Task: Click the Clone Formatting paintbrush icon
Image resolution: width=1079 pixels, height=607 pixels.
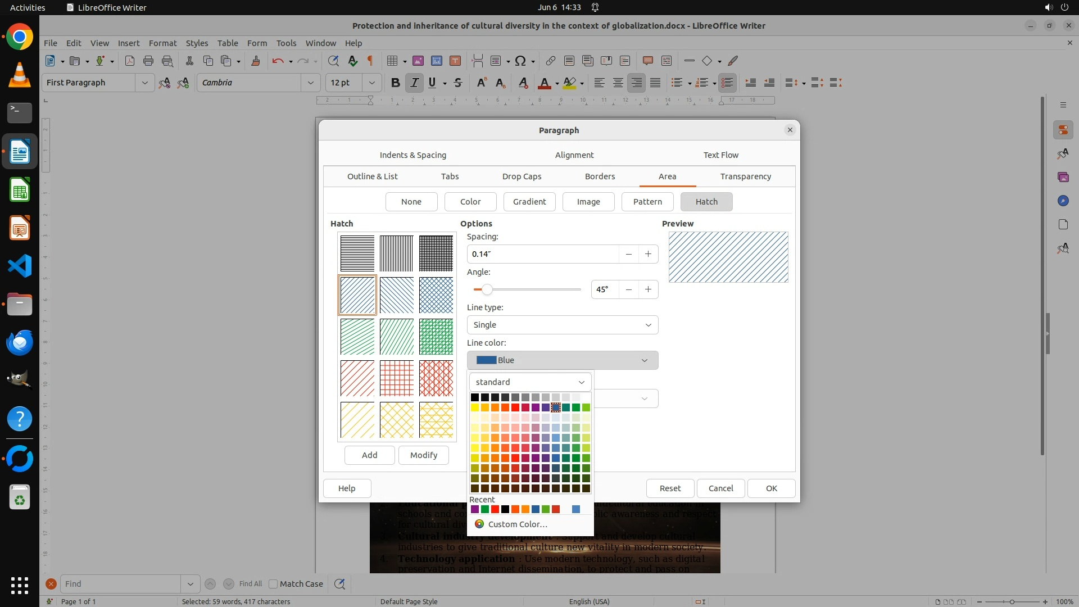Action: pyautogui.click(x=256, y=61)
